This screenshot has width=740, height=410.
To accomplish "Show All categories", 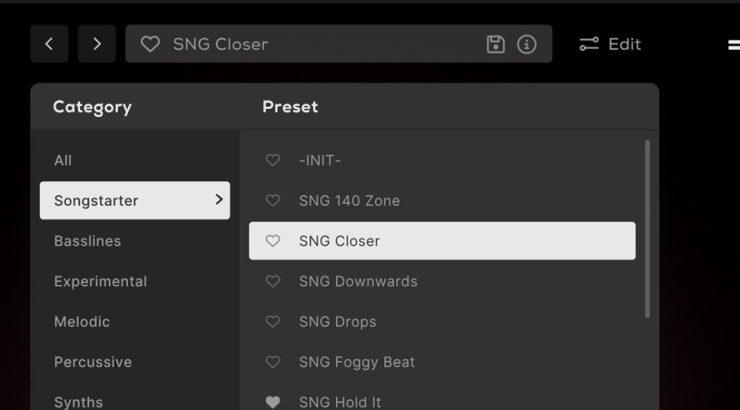I will [x=63, y=160].
